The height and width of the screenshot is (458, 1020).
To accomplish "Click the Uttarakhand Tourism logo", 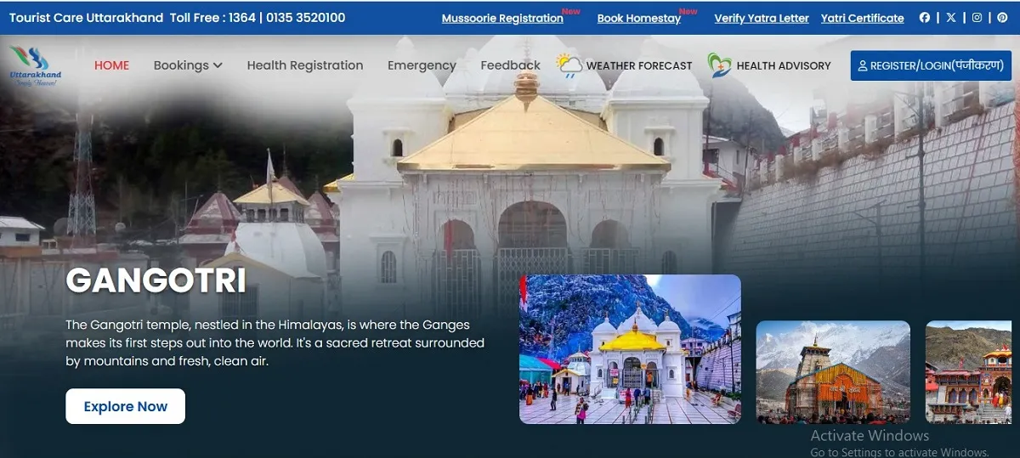I will (x=35, y=66).
